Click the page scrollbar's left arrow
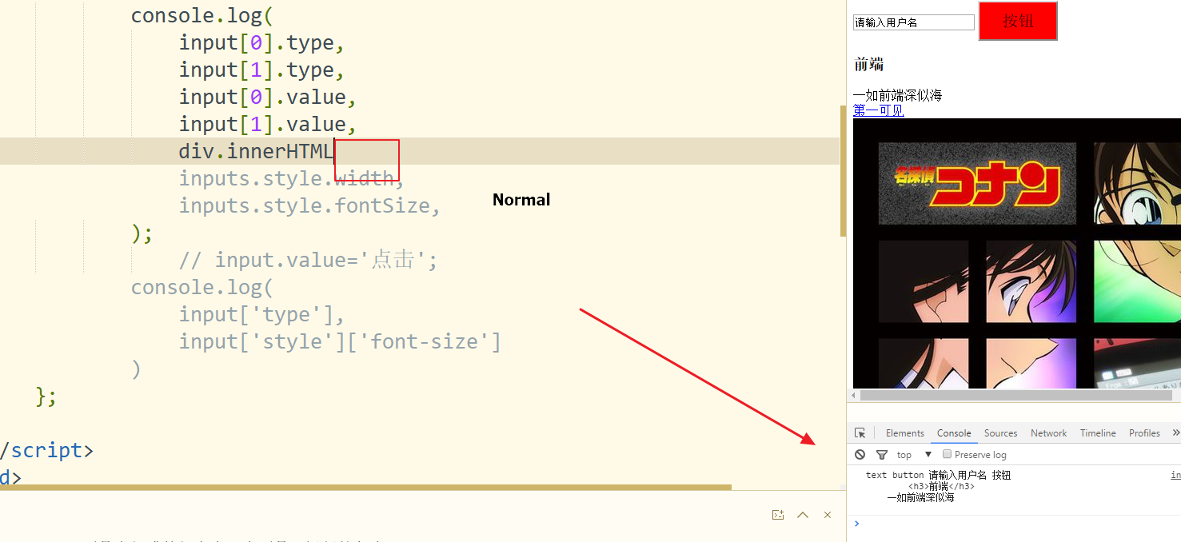This screenshot has width=1181, height=542. 852,396
